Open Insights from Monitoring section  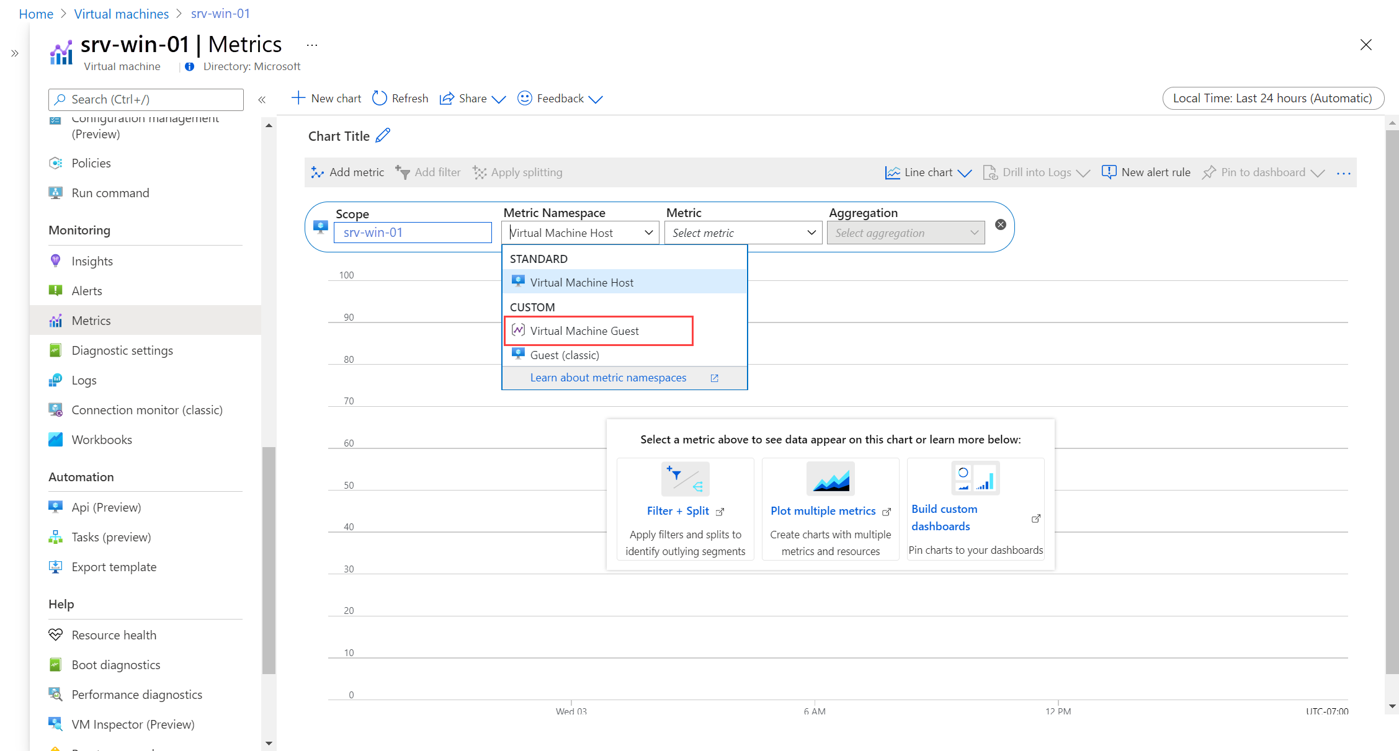coord(92,261)
